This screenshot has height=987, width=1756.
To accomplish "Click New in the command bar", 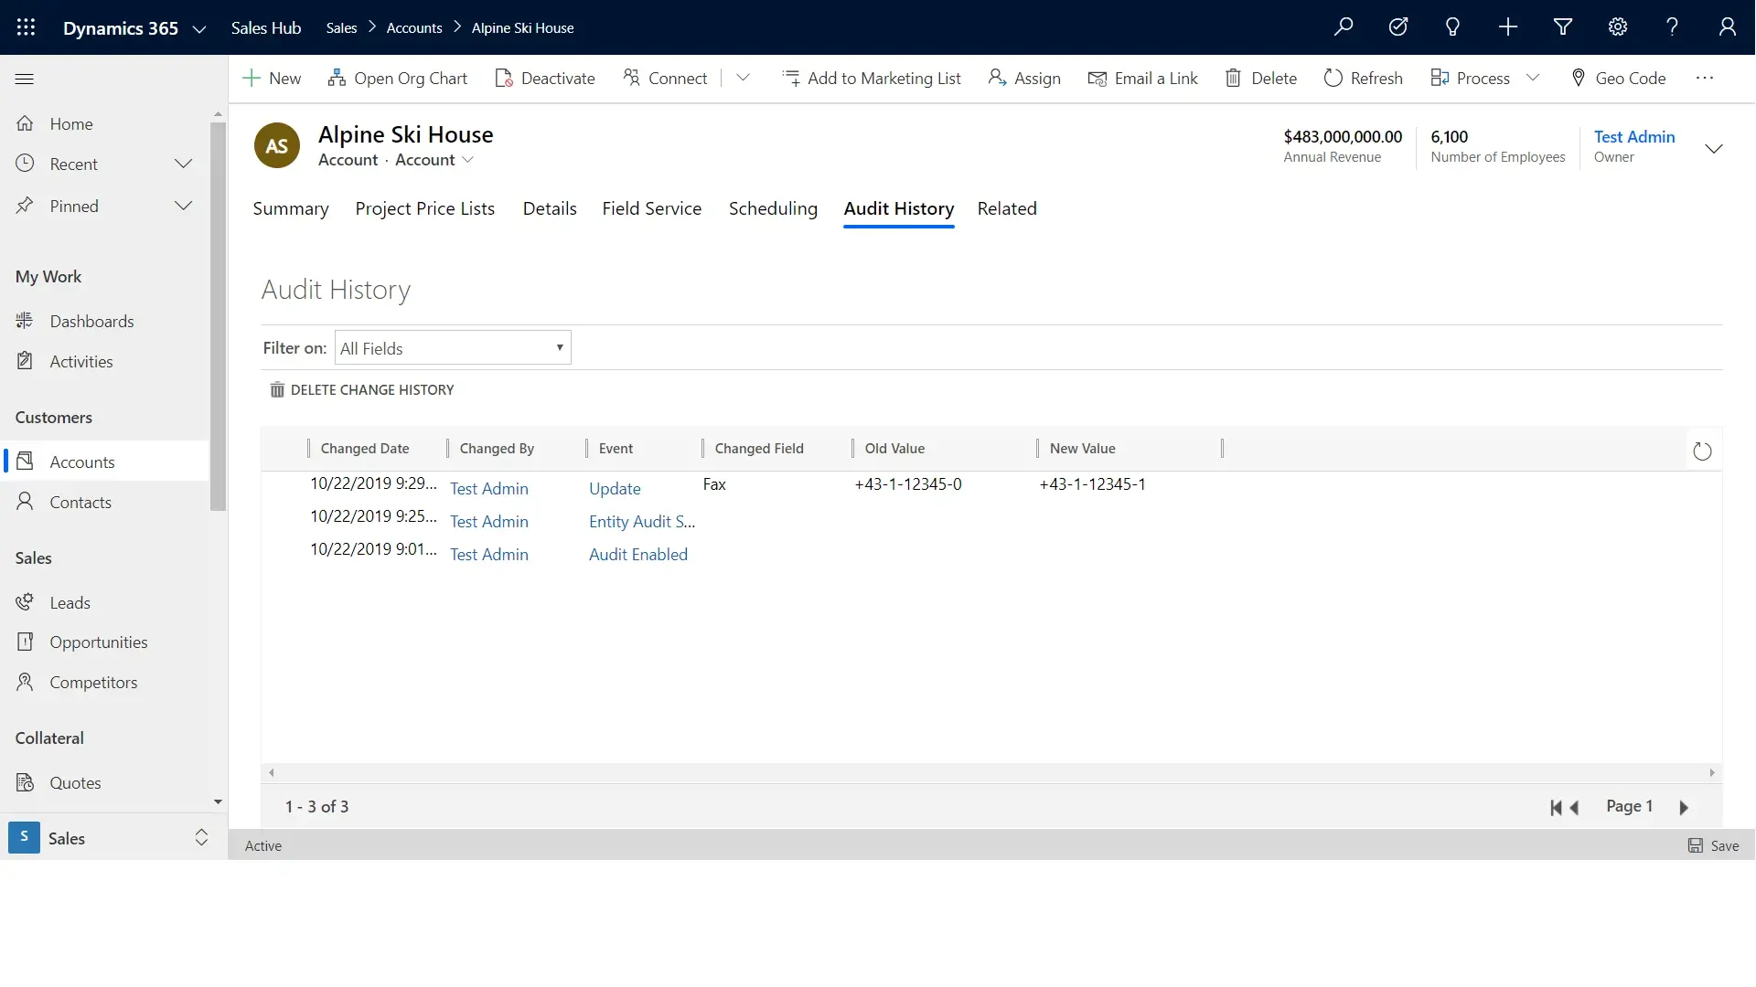I will point(272,79).
